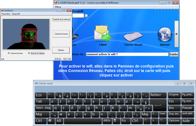Click the Entrée button beside the phrase
The width and height of the screenshot is (196, 126).
[174, 54]
